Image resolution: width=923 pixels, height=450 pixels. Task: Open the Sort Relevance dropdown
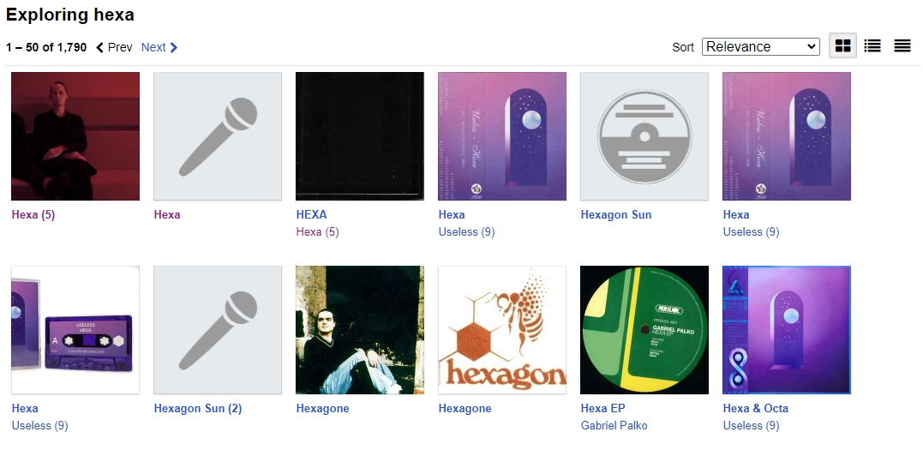pyautogui.click(x=760, y=46)
